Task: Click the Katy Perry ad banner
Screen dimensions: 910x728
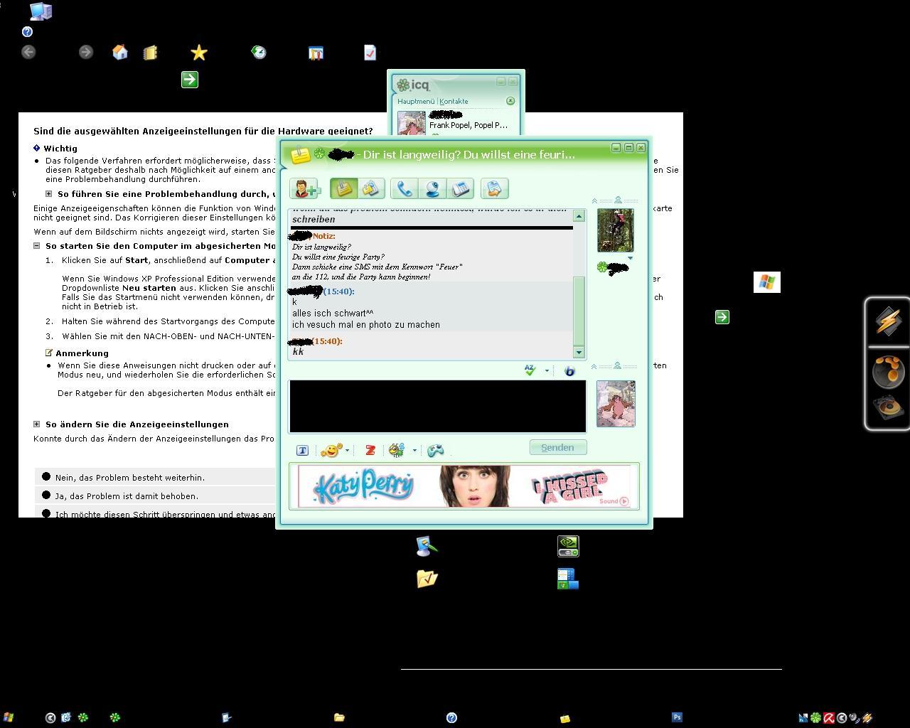Action: click(464, 486)
